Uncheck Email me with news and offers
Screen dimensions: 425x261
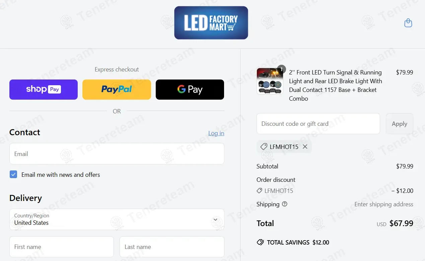[x=13, y=174]
